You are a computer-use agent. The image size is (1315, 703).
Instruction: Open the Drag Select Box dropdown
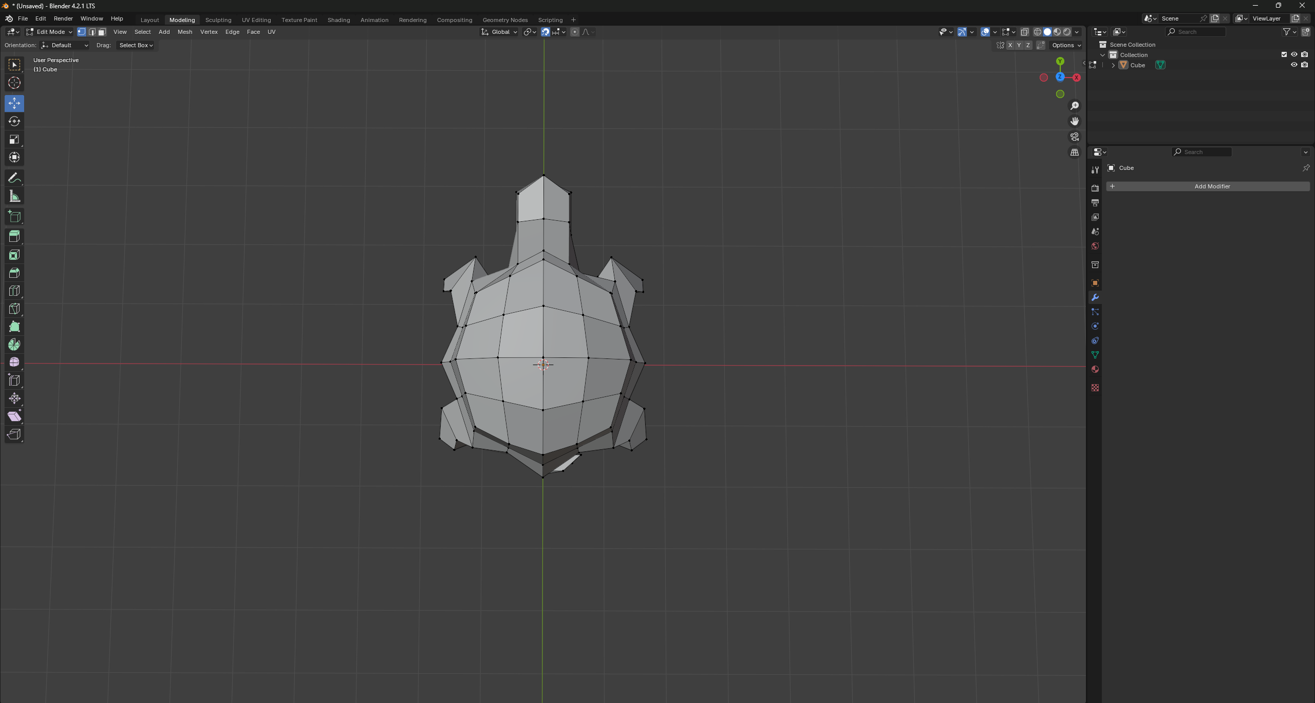[136, 45]
